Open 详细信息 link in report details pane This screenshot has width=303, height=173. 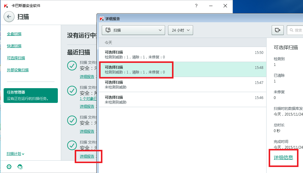pyautogui.click(x=283, y=158)
